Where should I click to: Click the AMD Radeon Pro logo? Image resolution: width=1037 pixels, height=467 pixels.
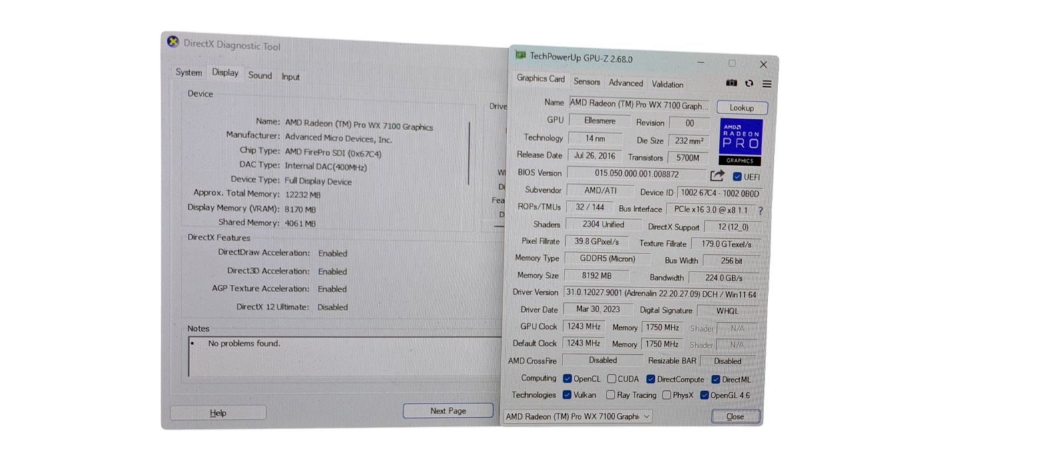pos(739,141)
